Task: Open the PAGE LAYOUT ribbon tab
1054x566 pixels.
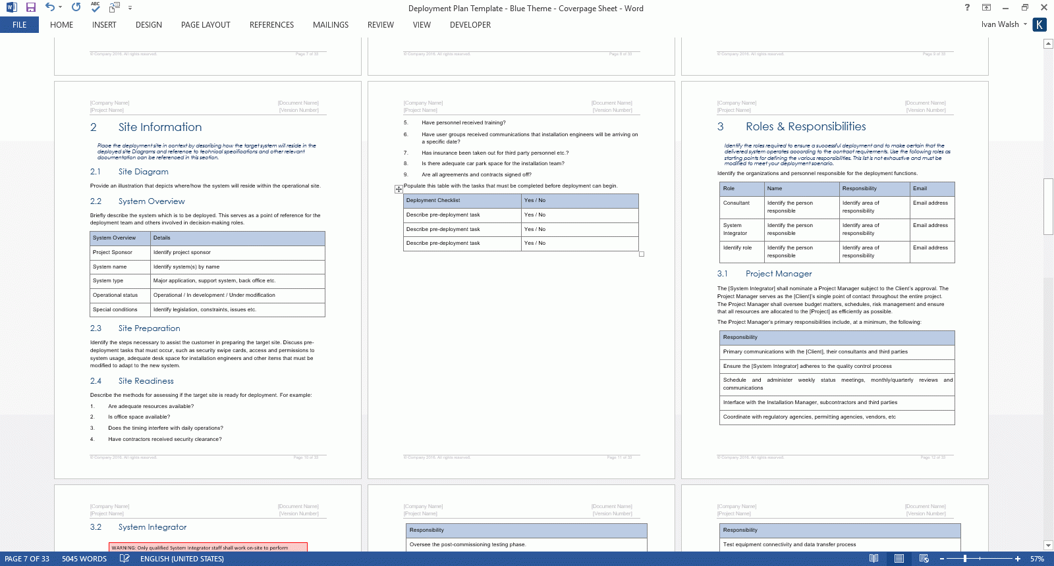Action: pos(206,25)
